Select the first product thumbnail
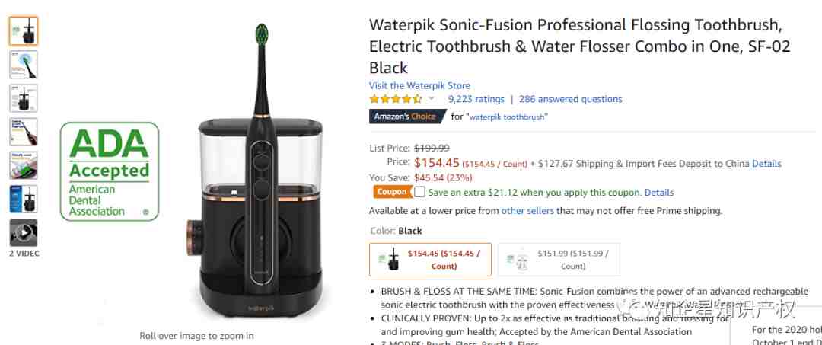 [24, 31]
